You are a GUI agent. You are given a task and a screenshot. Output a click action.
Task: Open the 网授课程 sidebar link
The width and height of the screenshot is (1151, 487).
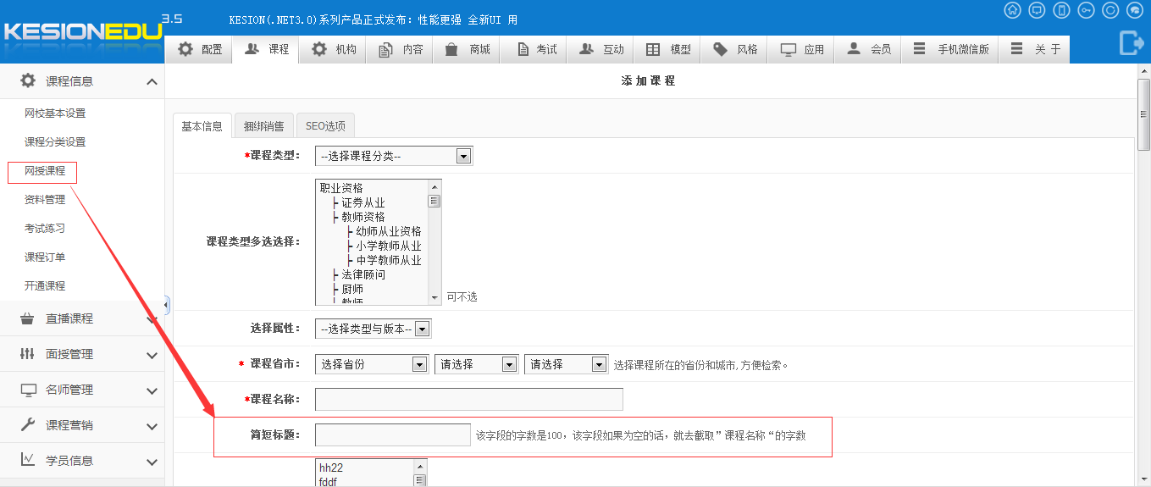(45, 171)
